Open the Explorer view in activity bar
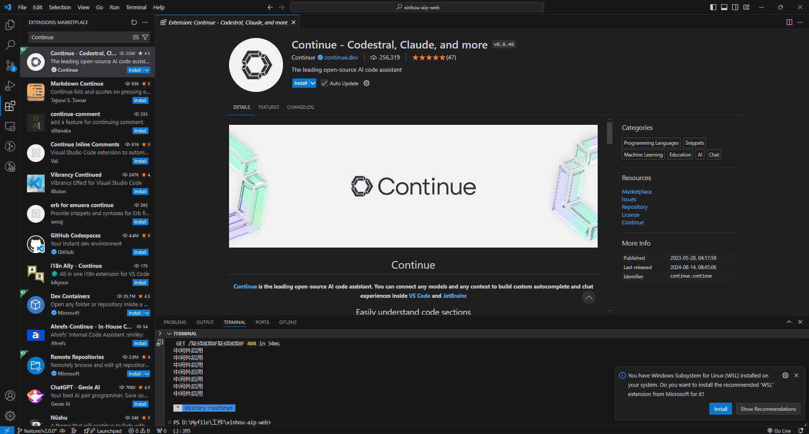The height and width of the screenshot is (434, 809). (x=10, y=25)
